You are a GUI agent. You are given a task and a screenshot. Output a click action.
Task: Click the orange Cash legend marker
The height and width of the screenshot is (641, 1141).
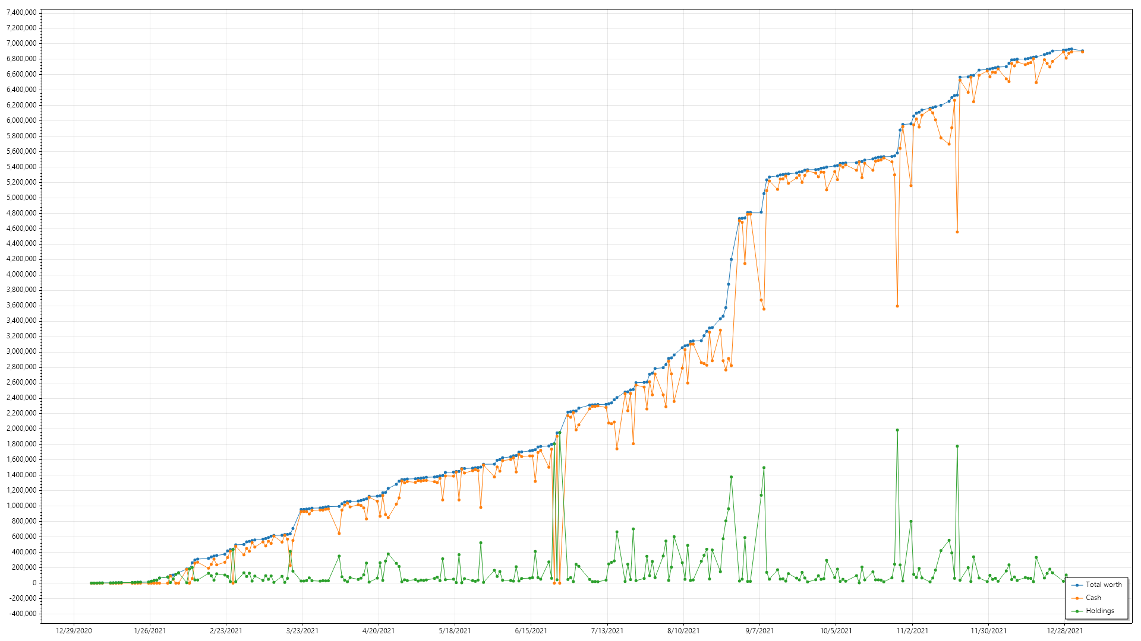click(x=1077, y=598)
